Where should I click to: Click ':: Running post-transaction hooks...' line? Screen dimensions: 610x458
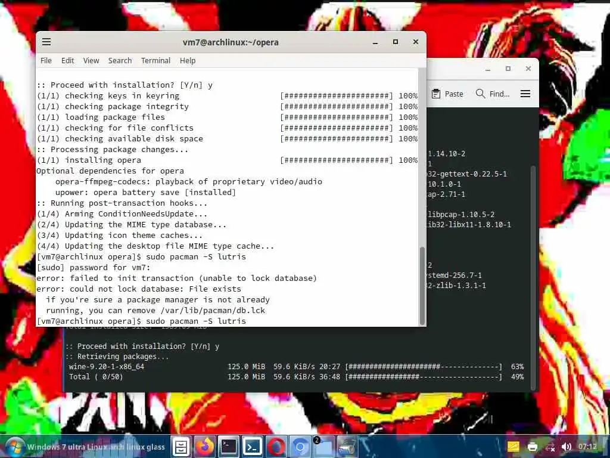(122, 203)
